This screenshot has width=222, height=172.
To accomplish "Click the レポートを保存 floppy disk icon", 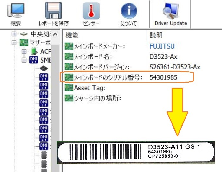I will pos(54,15).
